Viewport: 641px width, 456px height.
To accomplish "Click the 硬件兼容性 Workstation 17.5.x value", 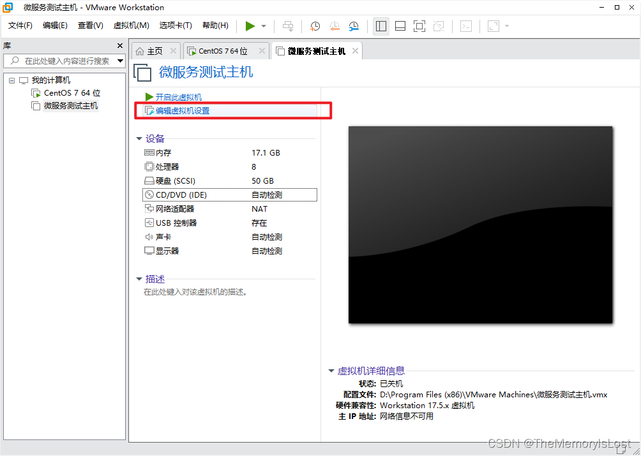I will pyautogui.click(x=427, y=406).
